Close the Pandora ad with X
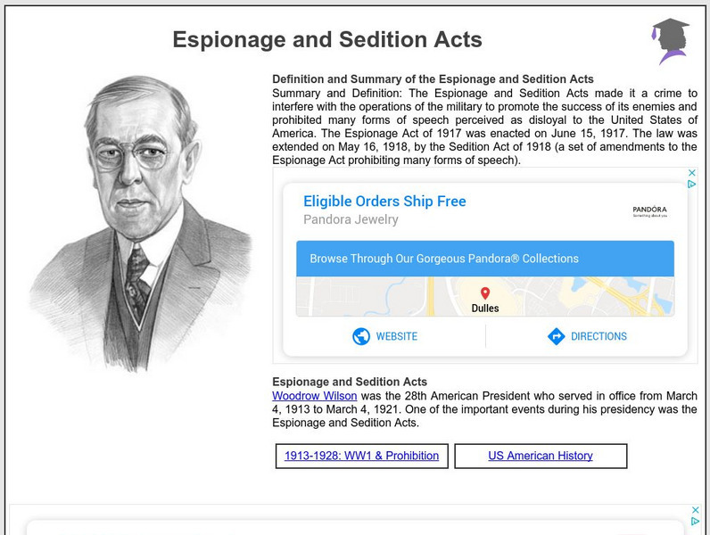The height and width of the screenshot is (535, 710). 692,173
